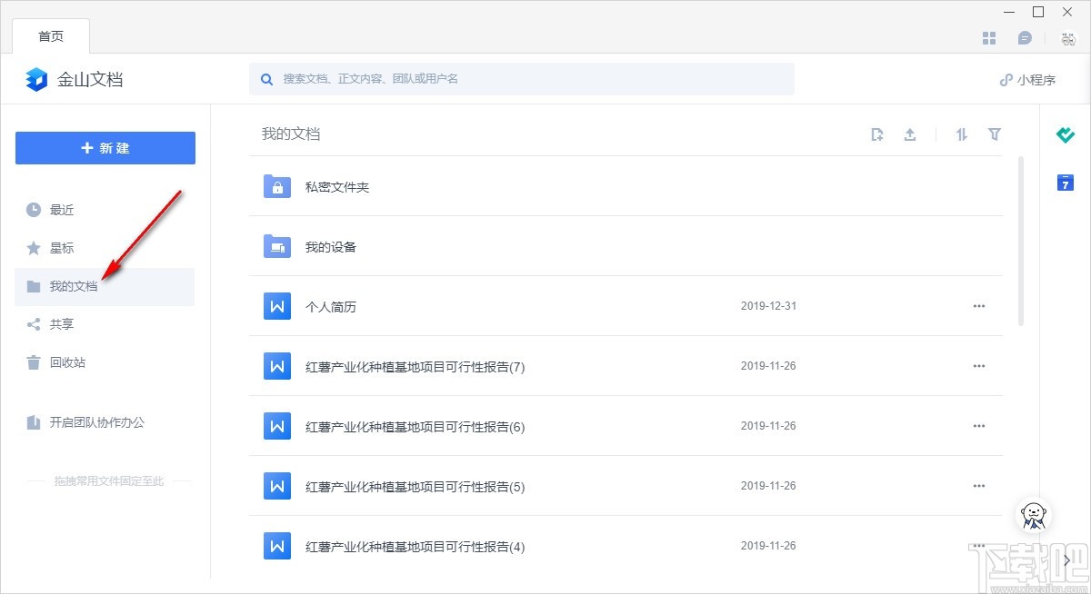Click the mascot assistant icon
The height and width of the screenshot is (594, 1091).
point(1034,515)
